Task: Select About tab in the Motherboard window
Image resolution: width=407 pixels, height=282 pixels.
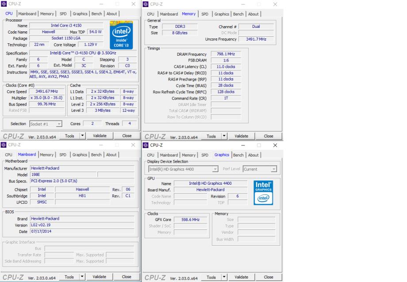Action: 111,155
